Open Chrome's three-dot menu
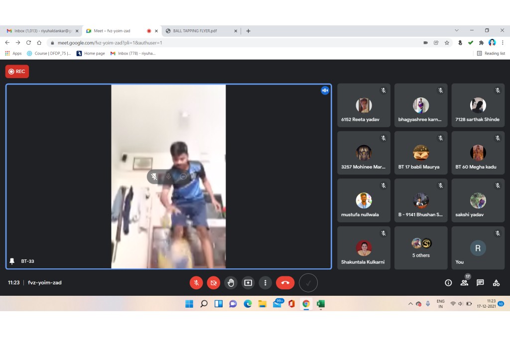The width and height of the screenshot is (510, 337). click(x=503, y=43)
